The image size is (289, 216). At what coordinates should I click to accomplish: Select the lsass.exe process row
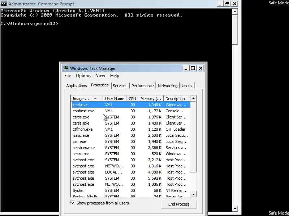point(131,135)
